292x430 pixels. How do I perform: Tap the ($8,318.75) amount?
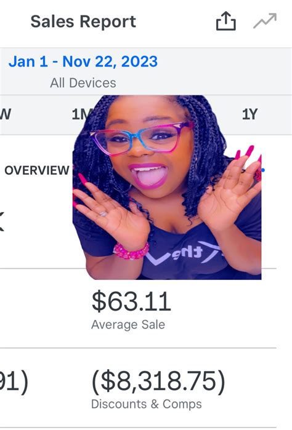(x=158, y=381)
